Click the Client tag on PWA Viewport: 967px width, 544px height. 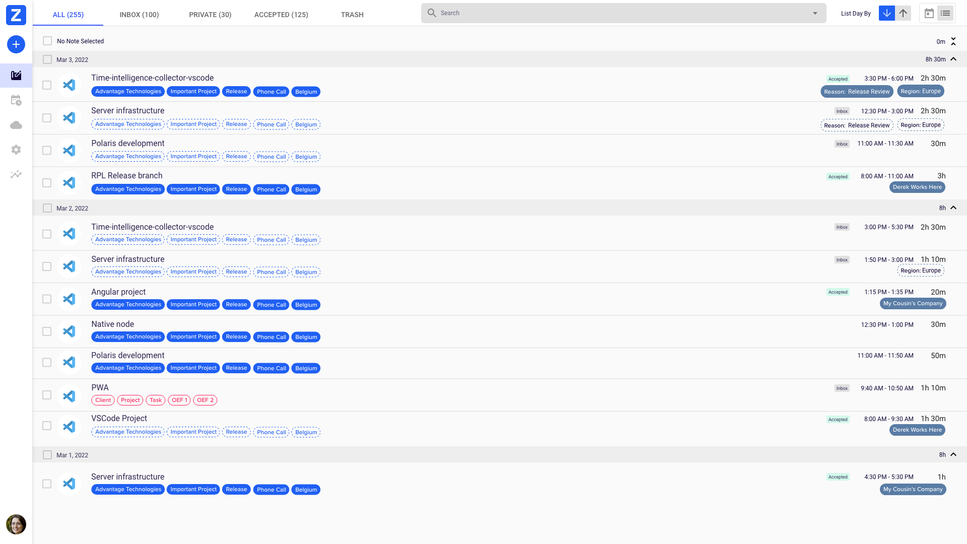103,400
